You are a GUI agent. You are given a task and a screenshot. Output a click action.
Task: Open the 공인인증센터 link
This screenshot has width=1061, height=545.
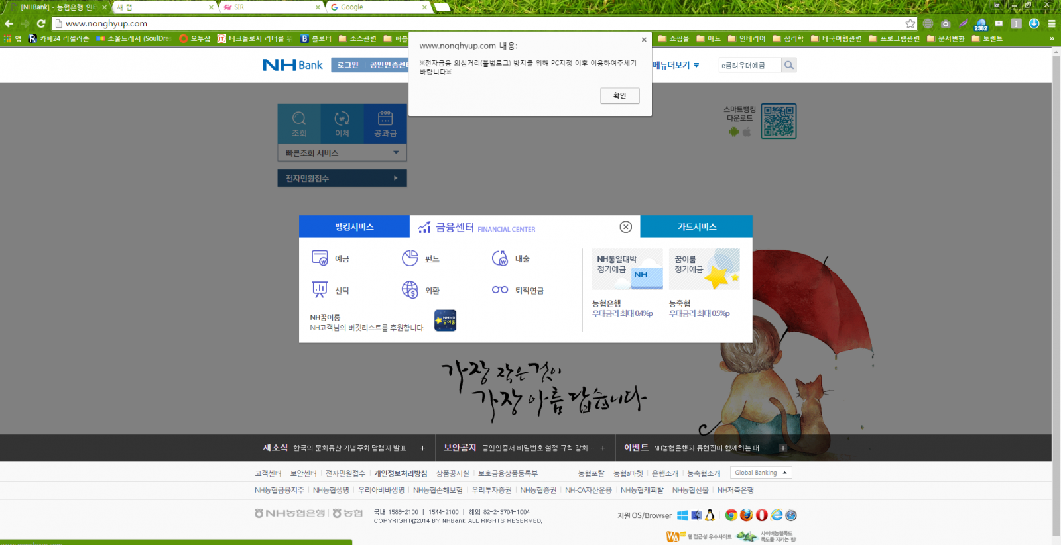point(389,65)
